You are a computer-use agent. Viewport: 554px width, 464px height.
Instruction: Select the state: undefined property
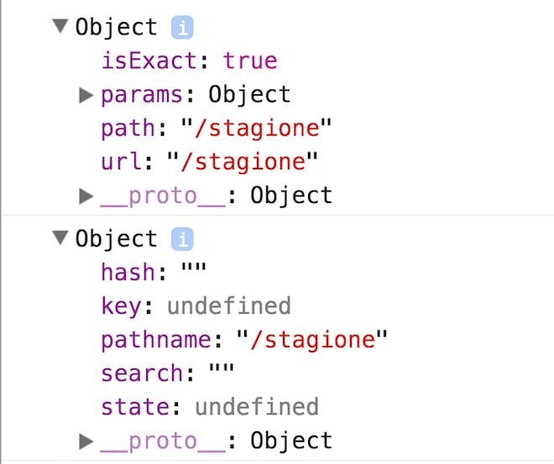(209, 407)
